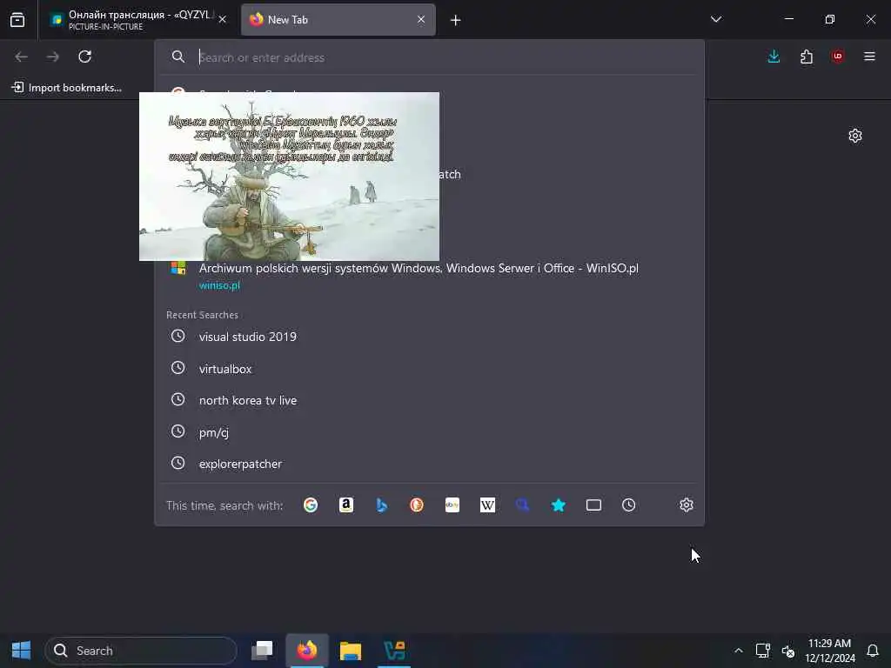Show hidden system tray icons
This screenshot has width=891, height=668.
[x=738, y=651]
